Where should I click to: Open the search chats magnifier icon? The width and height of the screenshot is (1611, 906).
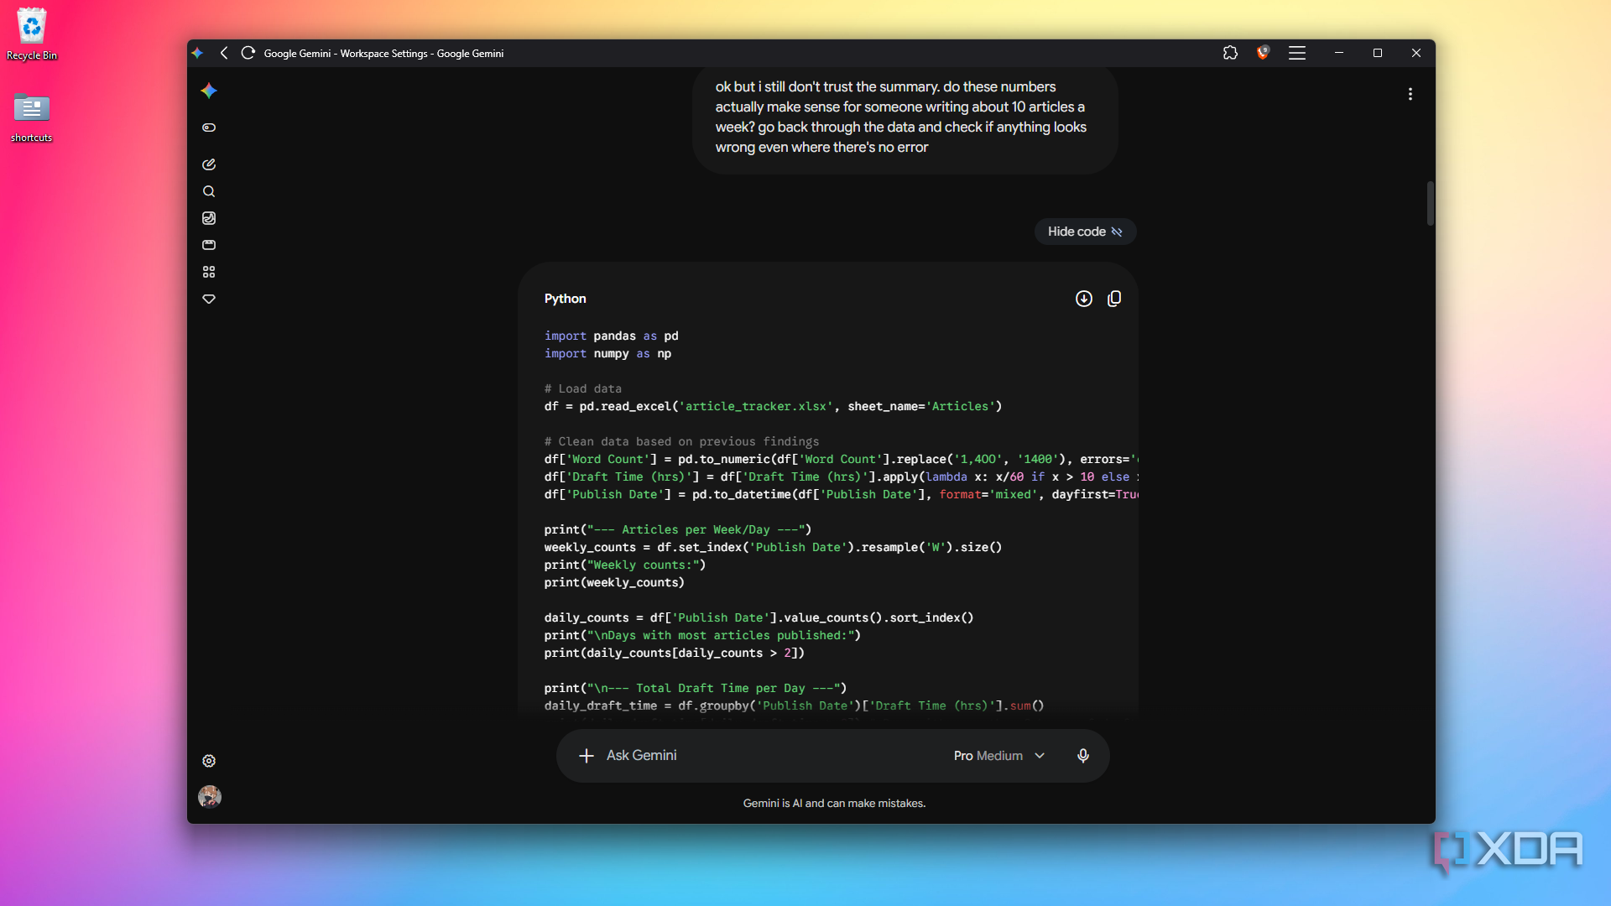209,191
